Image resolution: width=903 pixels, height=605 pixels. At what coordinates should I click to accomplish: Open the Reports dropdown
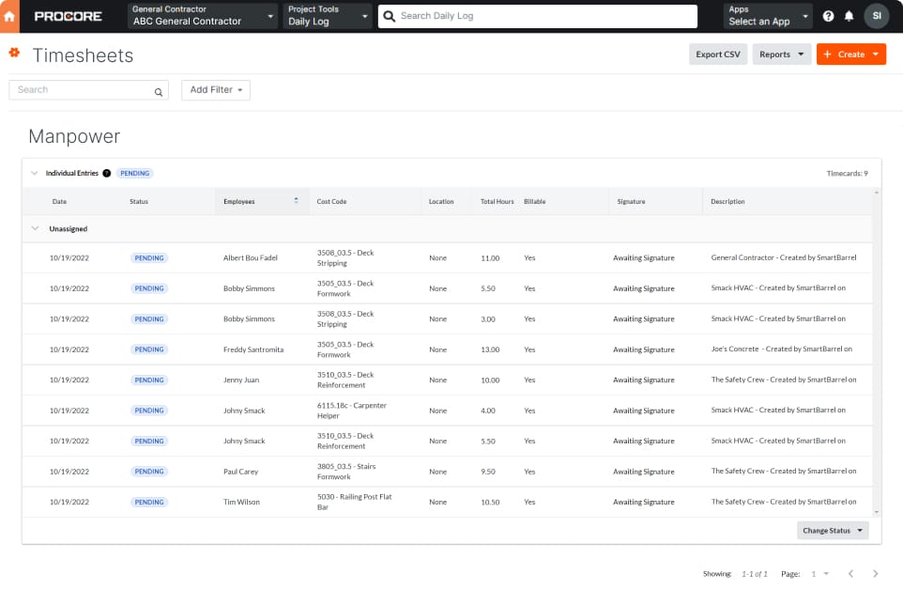781,54
